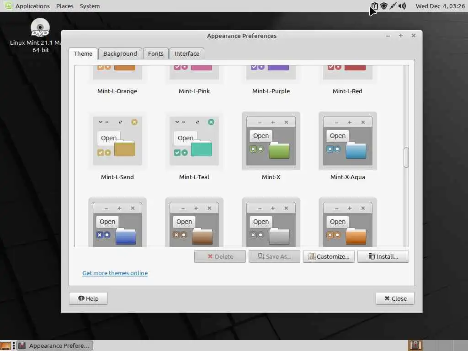Minimize the Appearance Preferences window

coord(388,36)
